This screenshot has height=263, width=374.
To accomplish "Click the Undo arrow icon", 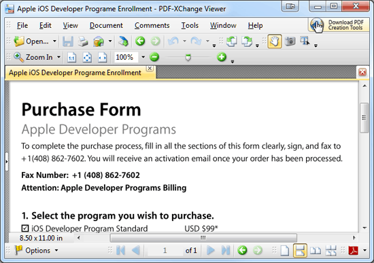I will point(173,41).
